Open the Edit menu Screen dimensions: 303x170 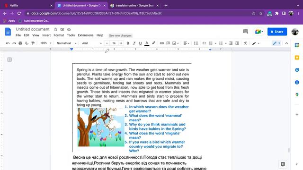point(27,35)
